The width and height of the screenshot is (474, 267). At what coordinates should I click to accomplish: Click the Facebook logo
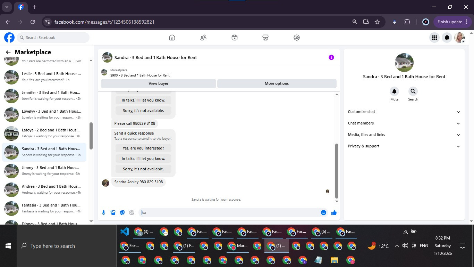(x=9, y=38)
